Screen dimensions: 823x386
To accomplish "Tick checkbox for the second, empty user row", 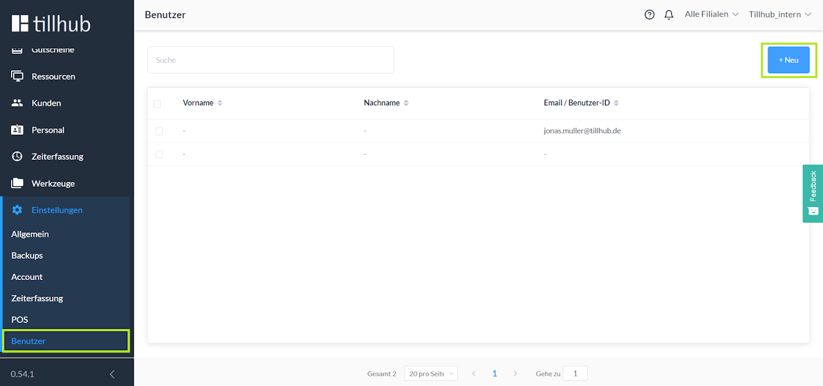I will click(159, 154).
